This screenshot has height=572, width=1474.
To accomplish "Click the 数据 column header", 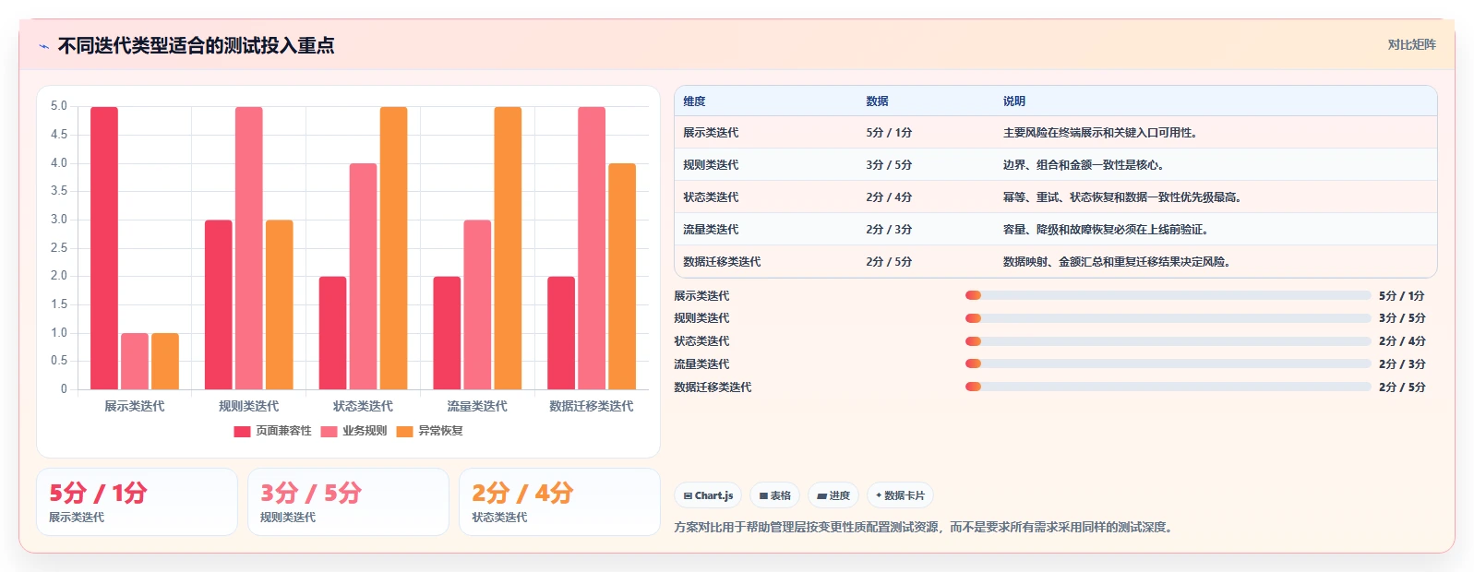I will (877, 101).
